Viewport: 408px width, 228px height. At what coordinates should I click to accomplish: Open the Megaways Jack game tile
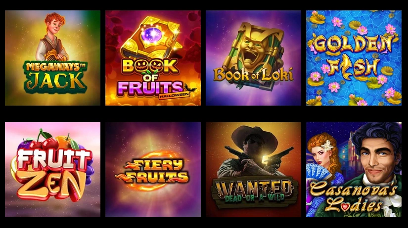pyautogui.click(x=52, y=58)
